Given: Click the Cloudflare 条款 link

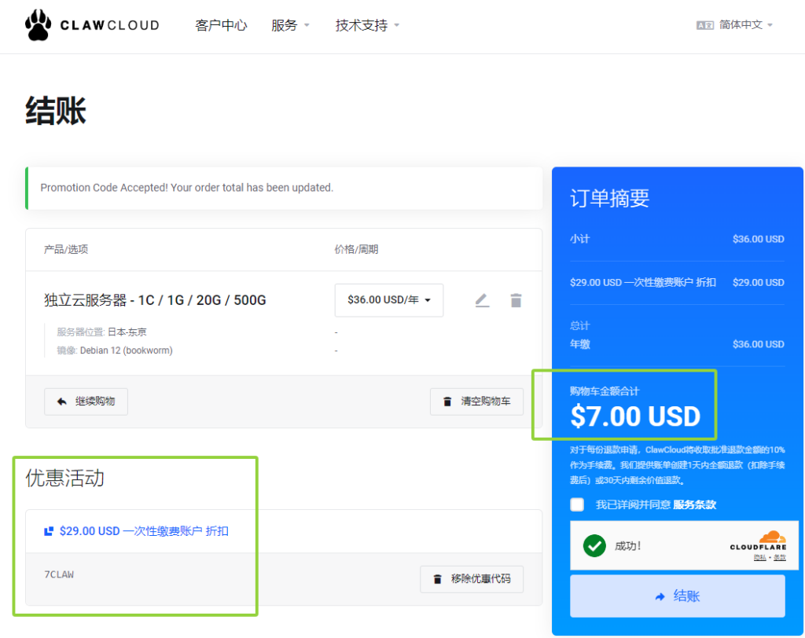Looking at the screenshot, I should pyautogui.click(x=779, y=557).
